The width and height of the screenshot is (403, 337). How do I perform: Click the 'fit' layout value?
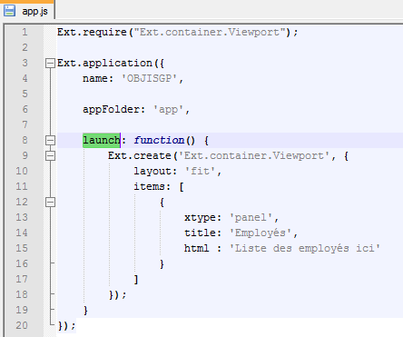point(201,171)
